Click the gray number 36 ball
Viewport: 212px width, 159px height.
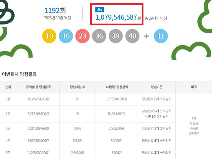(99, 36)
